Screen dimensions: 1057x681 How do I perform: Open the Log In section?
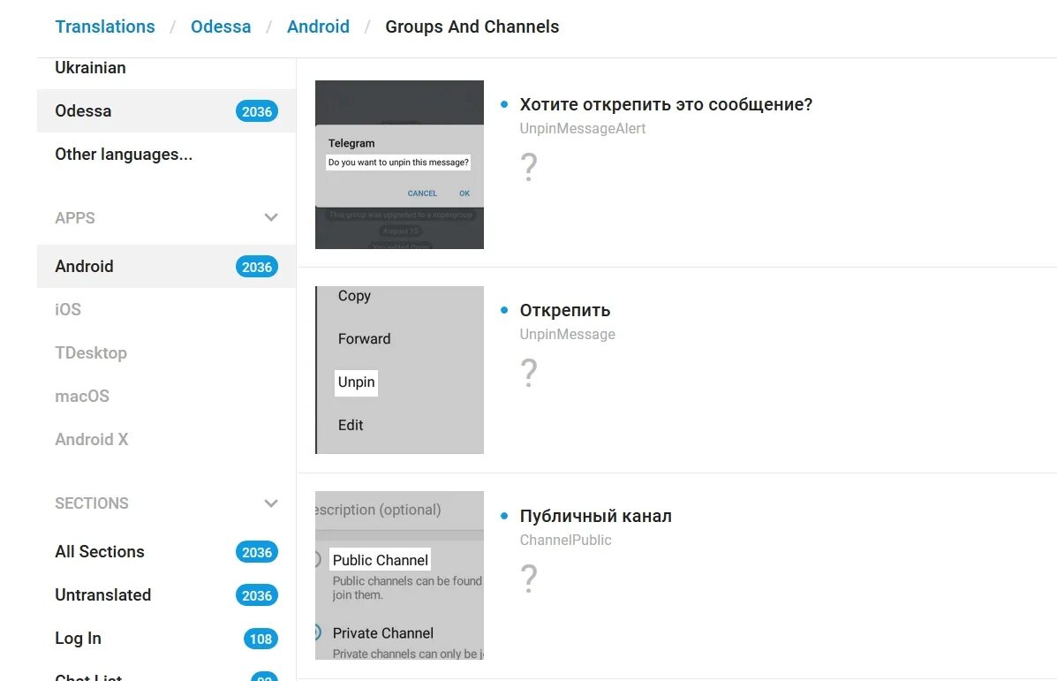point(78,639)
